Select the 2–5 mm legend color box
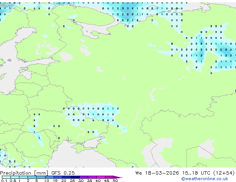This screenshot has width=236, height=182. pyautogui.click(x=32, y=177)
